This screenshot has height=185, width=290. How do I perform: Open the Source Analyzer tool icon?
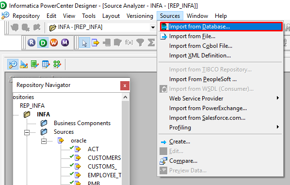[13, 64]
